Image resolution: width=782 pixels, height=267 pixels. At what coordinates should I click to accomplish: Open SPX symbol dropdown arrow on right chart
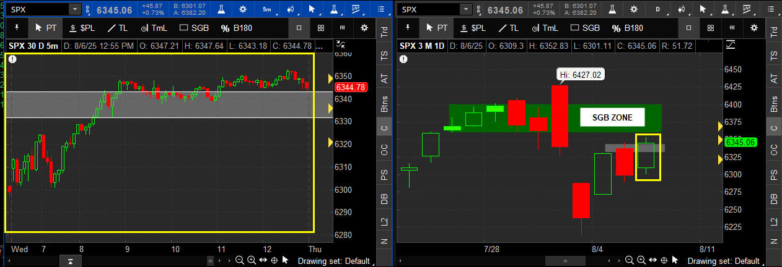[466, 9]
